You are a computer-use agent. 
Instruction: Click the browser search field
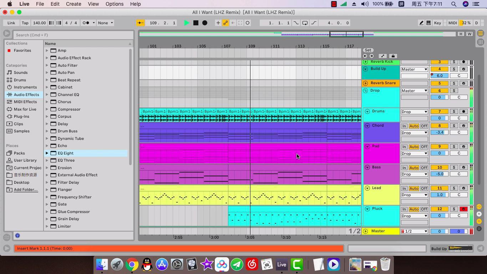73,35
